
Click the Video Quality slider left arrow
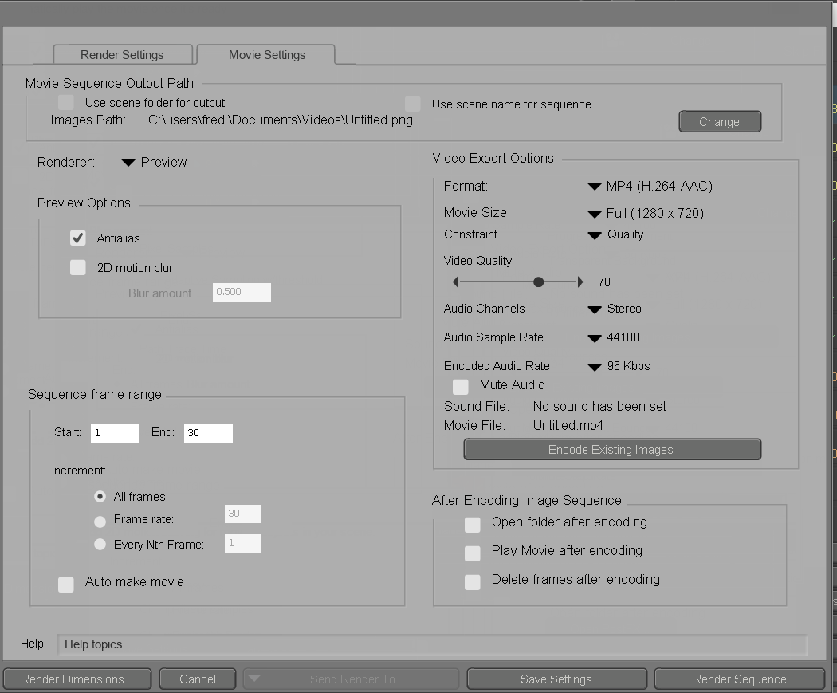(455, 282)
